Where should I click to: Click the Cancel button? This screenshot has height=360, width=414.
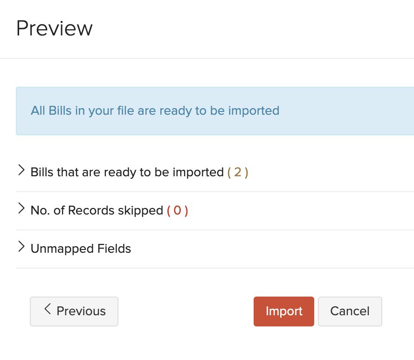(350, 311)
